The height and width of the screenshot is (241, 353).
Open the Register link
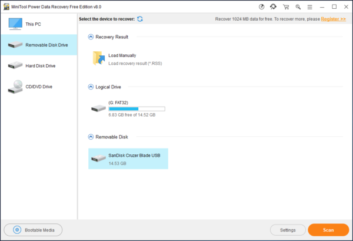point(334,19)
